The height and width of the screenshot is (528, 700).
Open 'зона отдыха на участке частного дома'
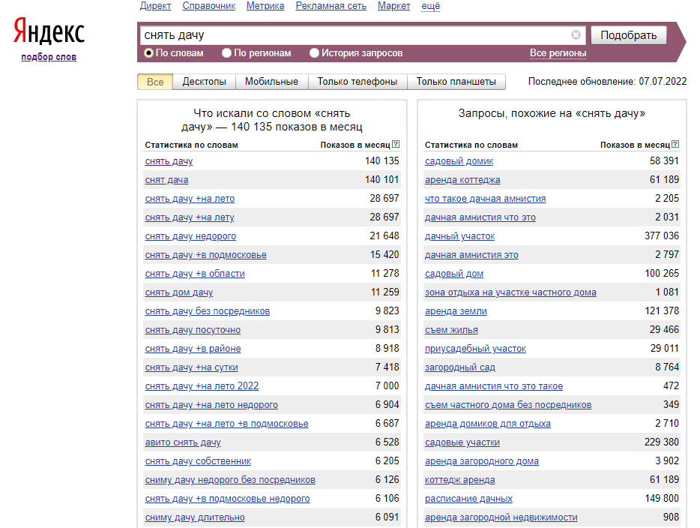[x=510, y=292]
